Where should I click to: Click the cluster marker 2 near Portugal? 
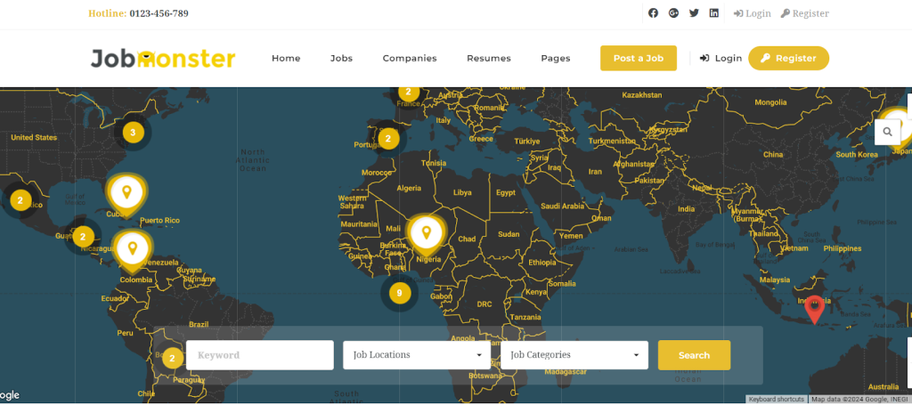[388, 139]
